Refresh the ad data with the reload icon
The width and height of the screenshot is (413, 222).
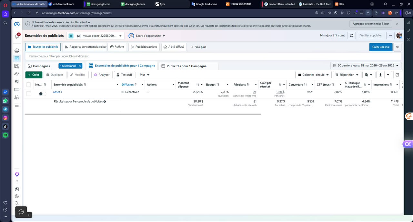pos(352,35)
